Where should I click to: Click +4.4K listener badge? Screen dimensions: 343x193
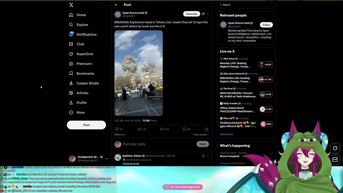point(266,94)
